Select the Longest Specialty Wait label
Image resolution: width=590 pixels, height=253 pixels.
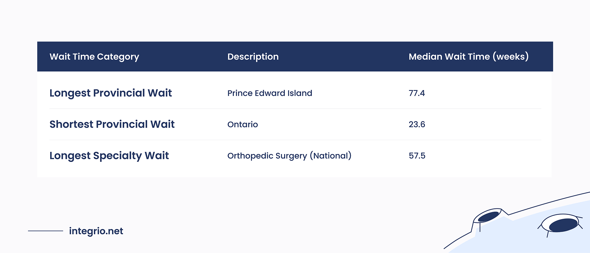[x=109, y=156]
